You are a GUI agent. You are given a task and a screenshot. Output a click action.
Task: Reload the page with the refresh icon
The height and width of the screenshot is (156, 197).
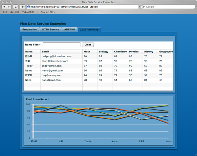click(15, 7)
